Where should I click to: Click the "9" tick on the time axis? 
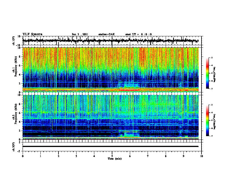[x=183, y=156]
